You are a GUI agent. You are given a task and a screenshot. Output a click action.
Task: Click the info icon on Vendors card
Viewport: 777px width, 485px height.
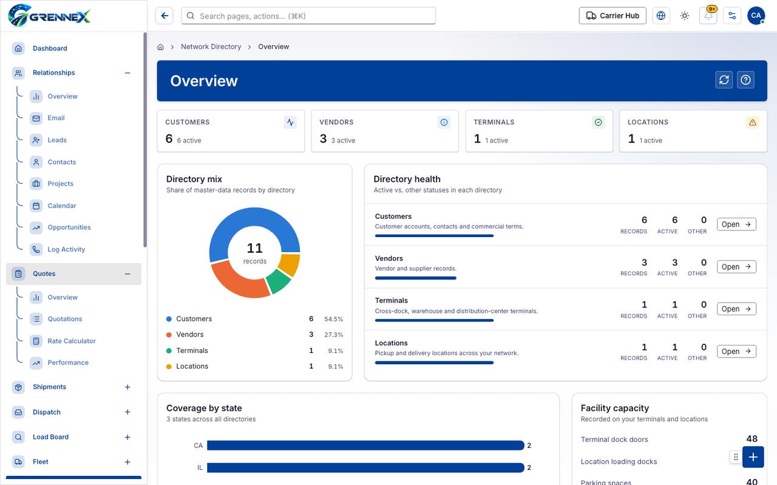(444, 122)
